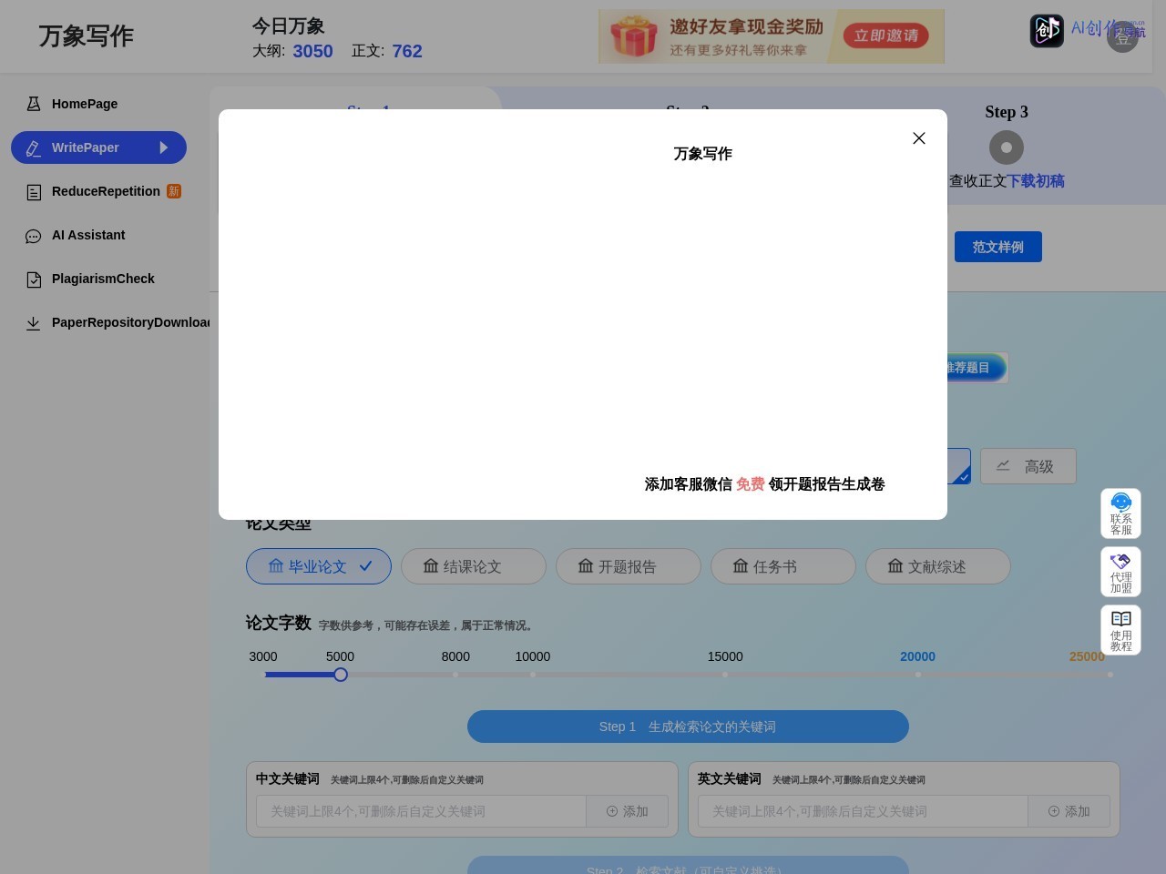
Task: Click 添加 button for Chinese keywords
Action: coord(628,811)
